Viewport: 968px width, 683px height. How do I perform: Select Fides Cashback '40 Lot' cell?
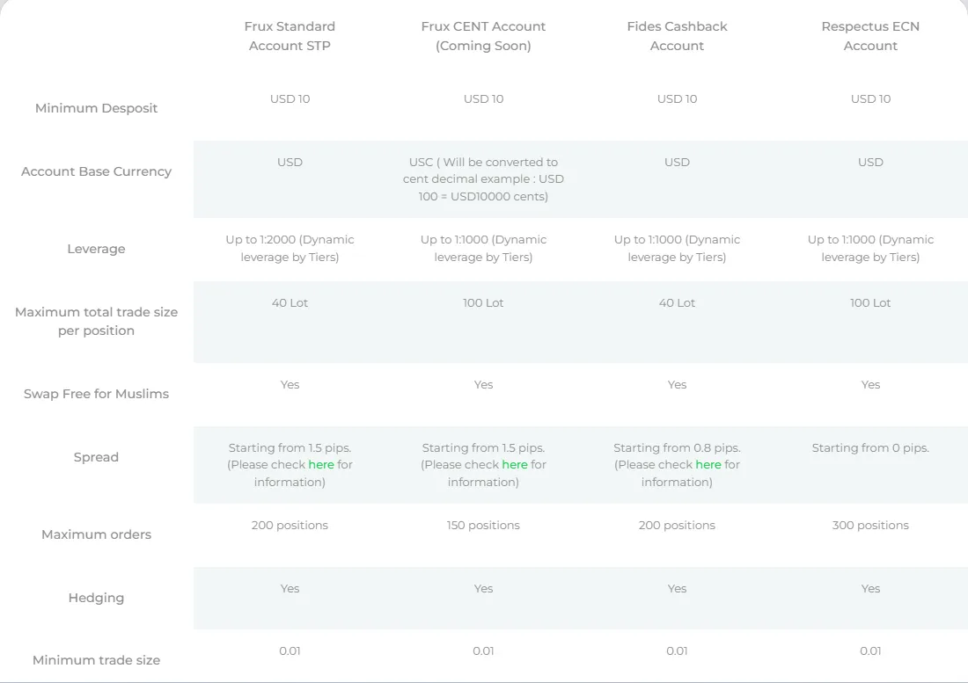coord(678,302)
